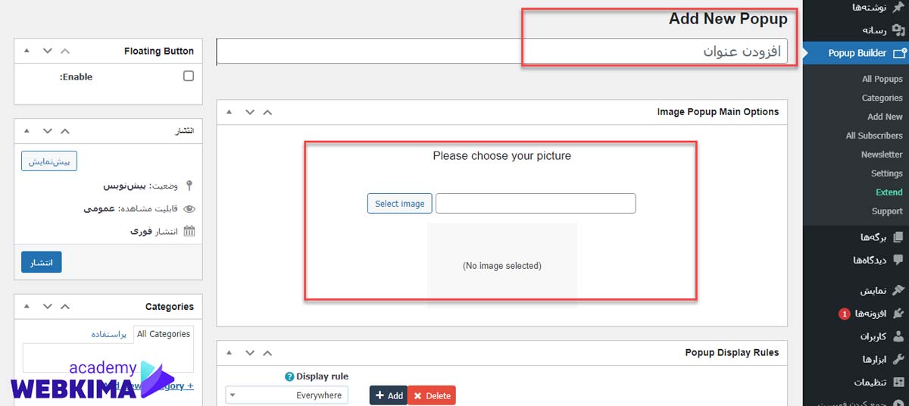This screenshot has width=909, height=406.
Task: Click the تنظیمات settings sliders icon
Action: [898, 382]
